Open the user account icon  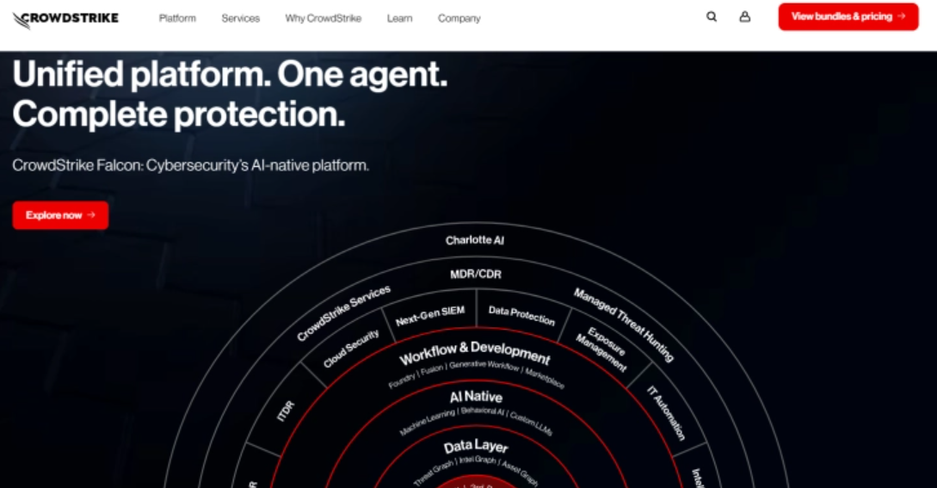pyautogui.click(x=744, y=16)
